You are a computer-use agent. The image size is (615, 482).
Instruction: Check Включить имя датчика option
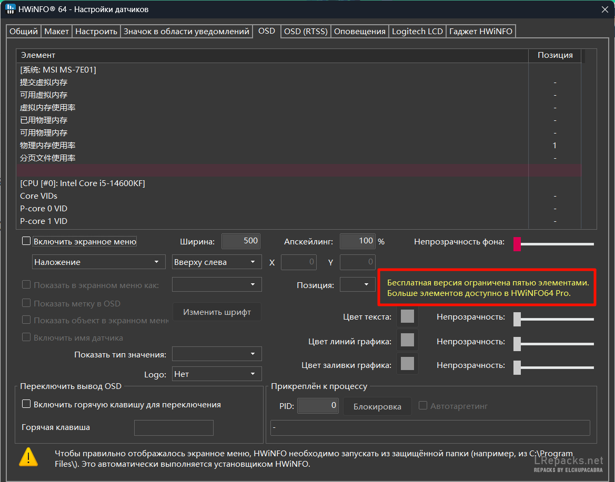[26, 337]
